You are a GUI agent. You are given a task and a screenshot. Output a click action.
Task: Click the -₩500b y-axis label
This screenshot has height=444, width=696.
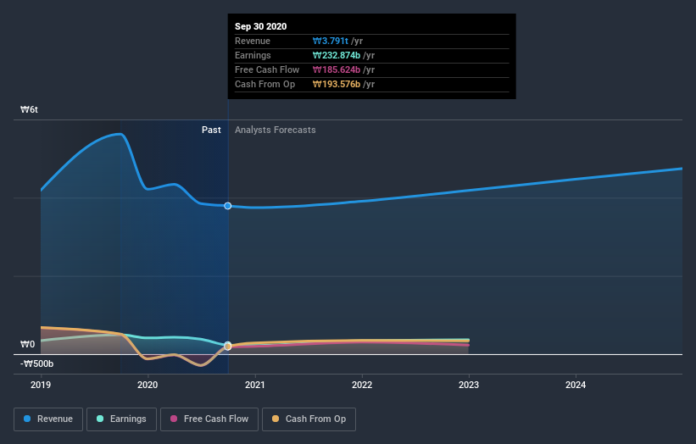point(36,364)
